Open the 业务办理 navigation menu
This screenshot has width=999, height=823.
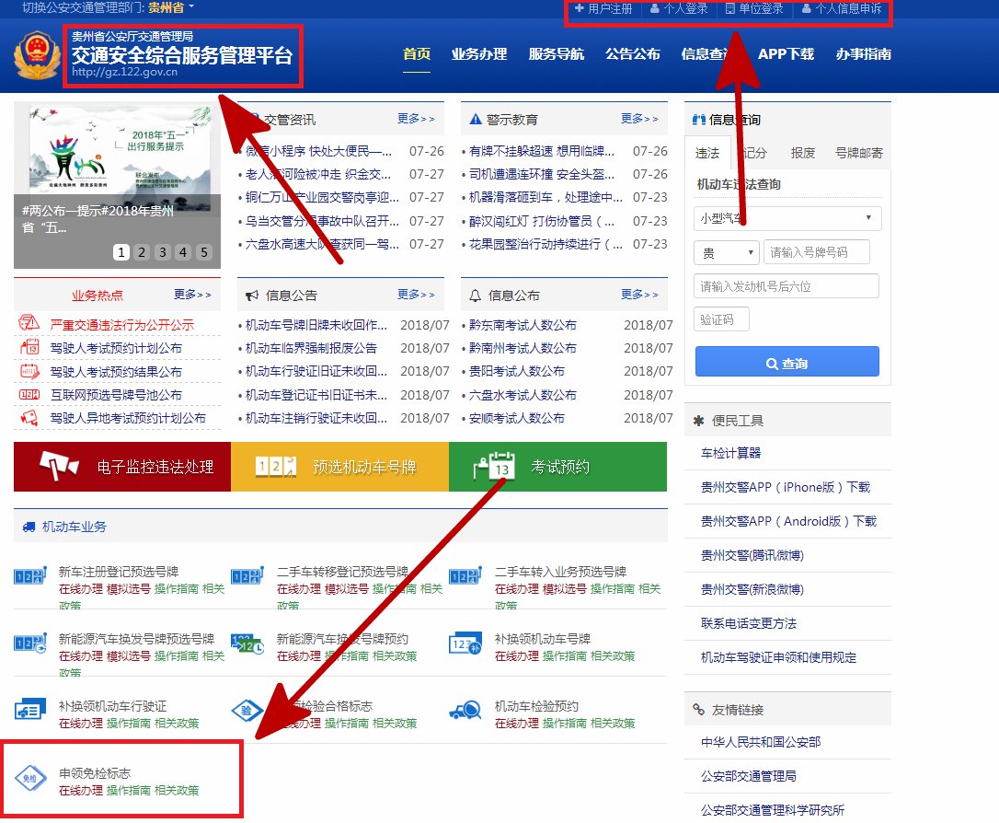click(479, 54)
